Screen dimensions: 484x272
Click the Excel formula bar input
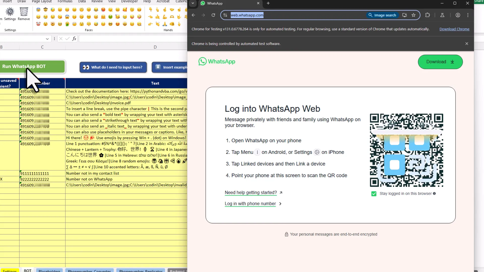(133, 39)
